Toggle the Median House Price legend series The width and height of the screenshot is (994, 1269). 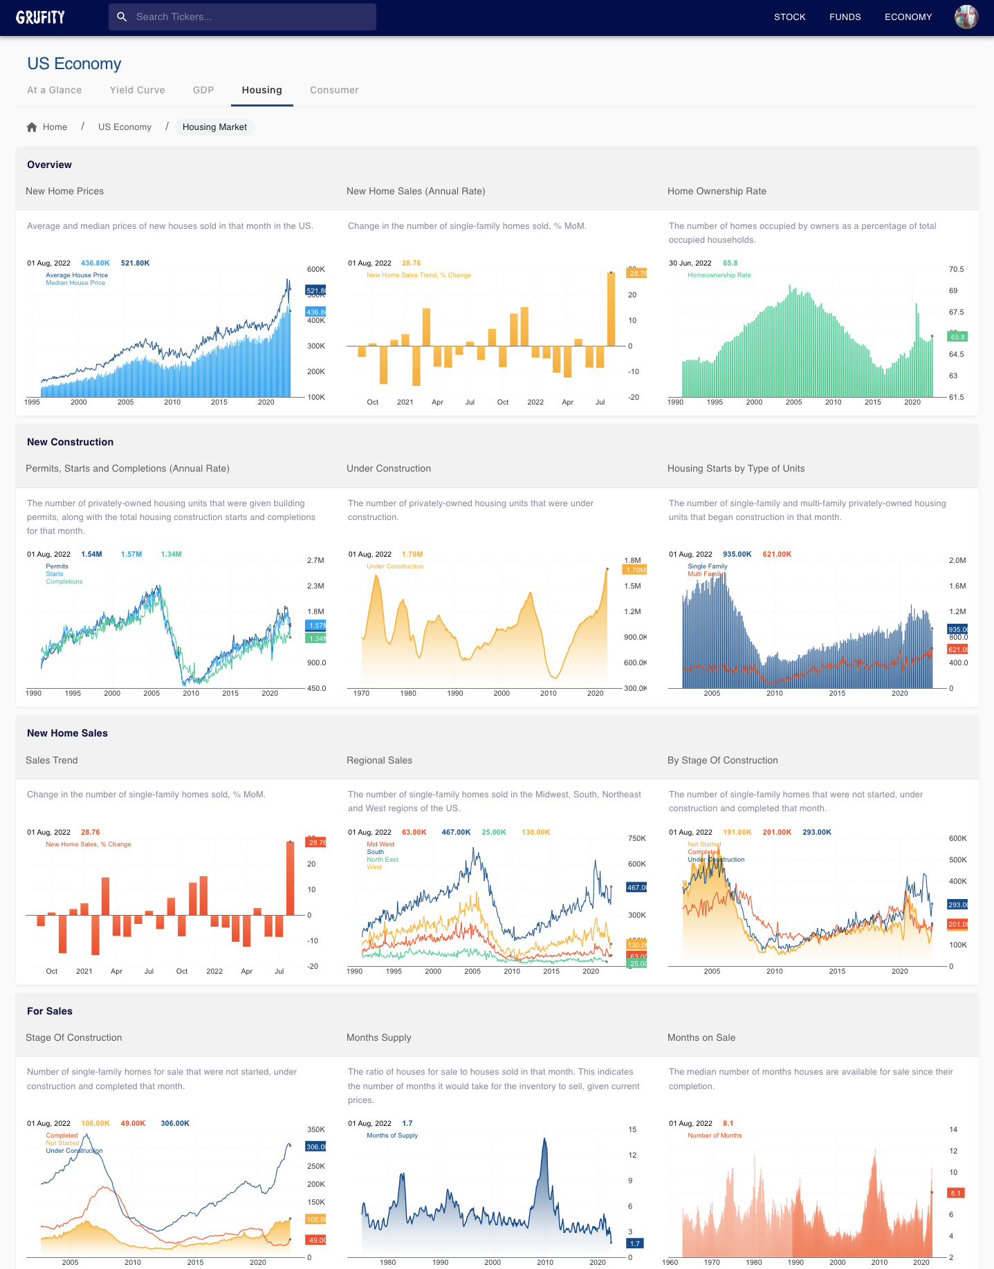[x=75, y=283]
